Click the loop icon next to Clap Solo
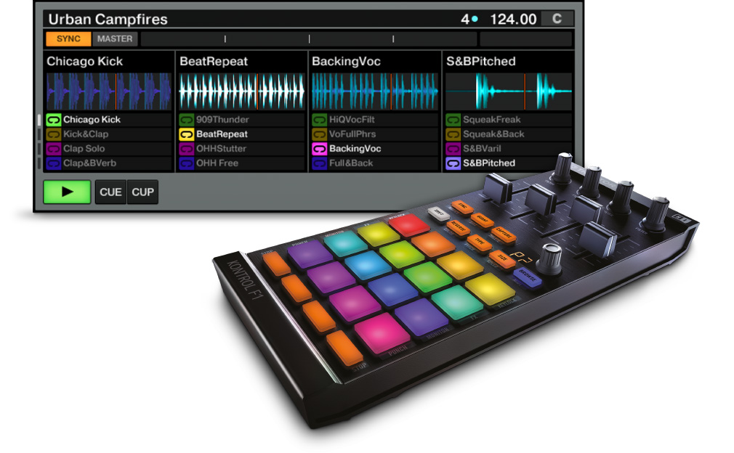This screenshot has height=453, width=734. (54, 149)
